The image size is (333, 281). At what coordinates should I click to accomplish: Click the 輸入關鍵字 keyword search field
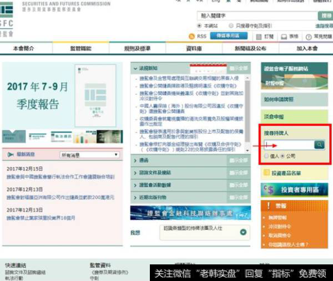tap(258, 16)
